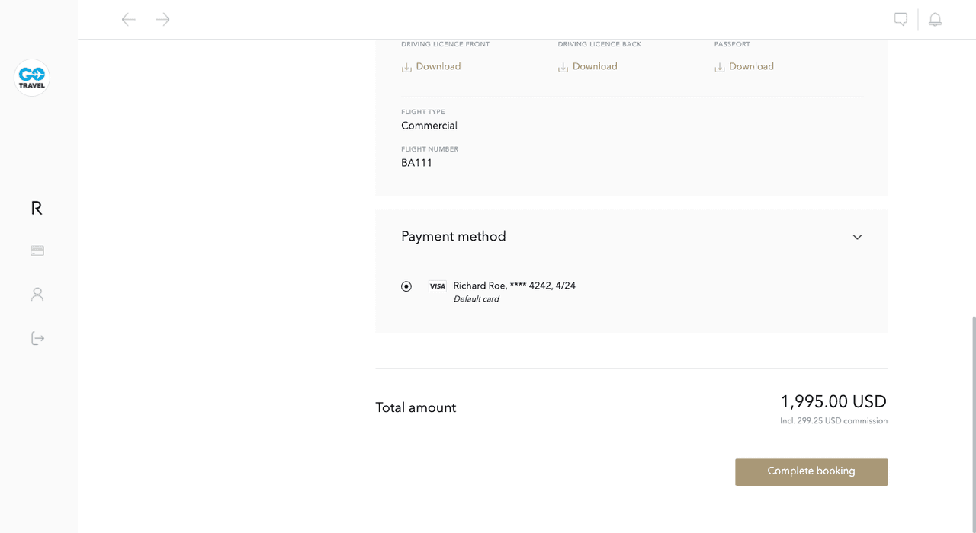Open the chat messages icon
Image resolution: width=976 pixels, height=533 pixels.
click(901, 20)
